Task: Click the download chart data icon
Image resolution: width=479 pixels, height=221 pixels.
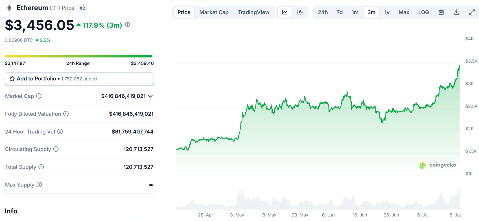Action: click(x=456, y=12)
